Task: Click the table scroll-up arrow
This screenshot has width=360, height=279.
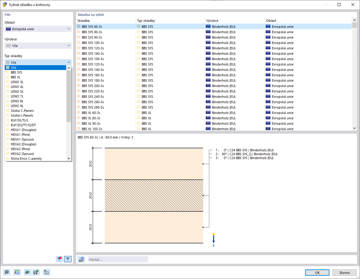Action: (x=355, y=20)
